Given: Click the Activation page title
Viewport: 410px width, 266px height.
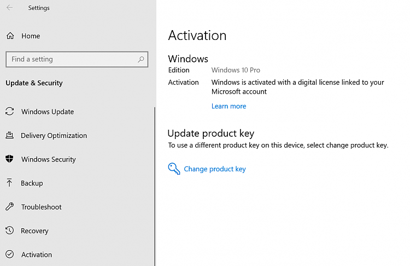Looking at the screenshot, I should tap(197, 36).
